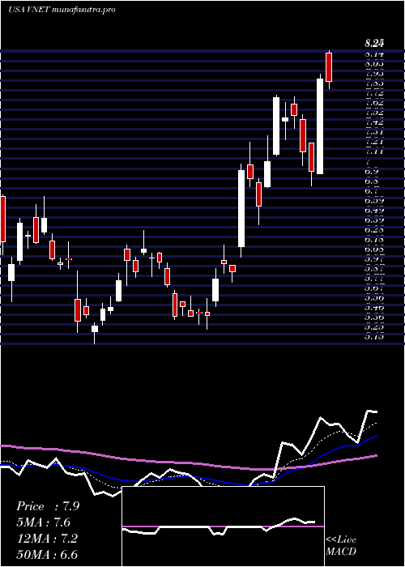Click the 5.15 lowest price axis label

pyautogui.click(x=374, y=337)
